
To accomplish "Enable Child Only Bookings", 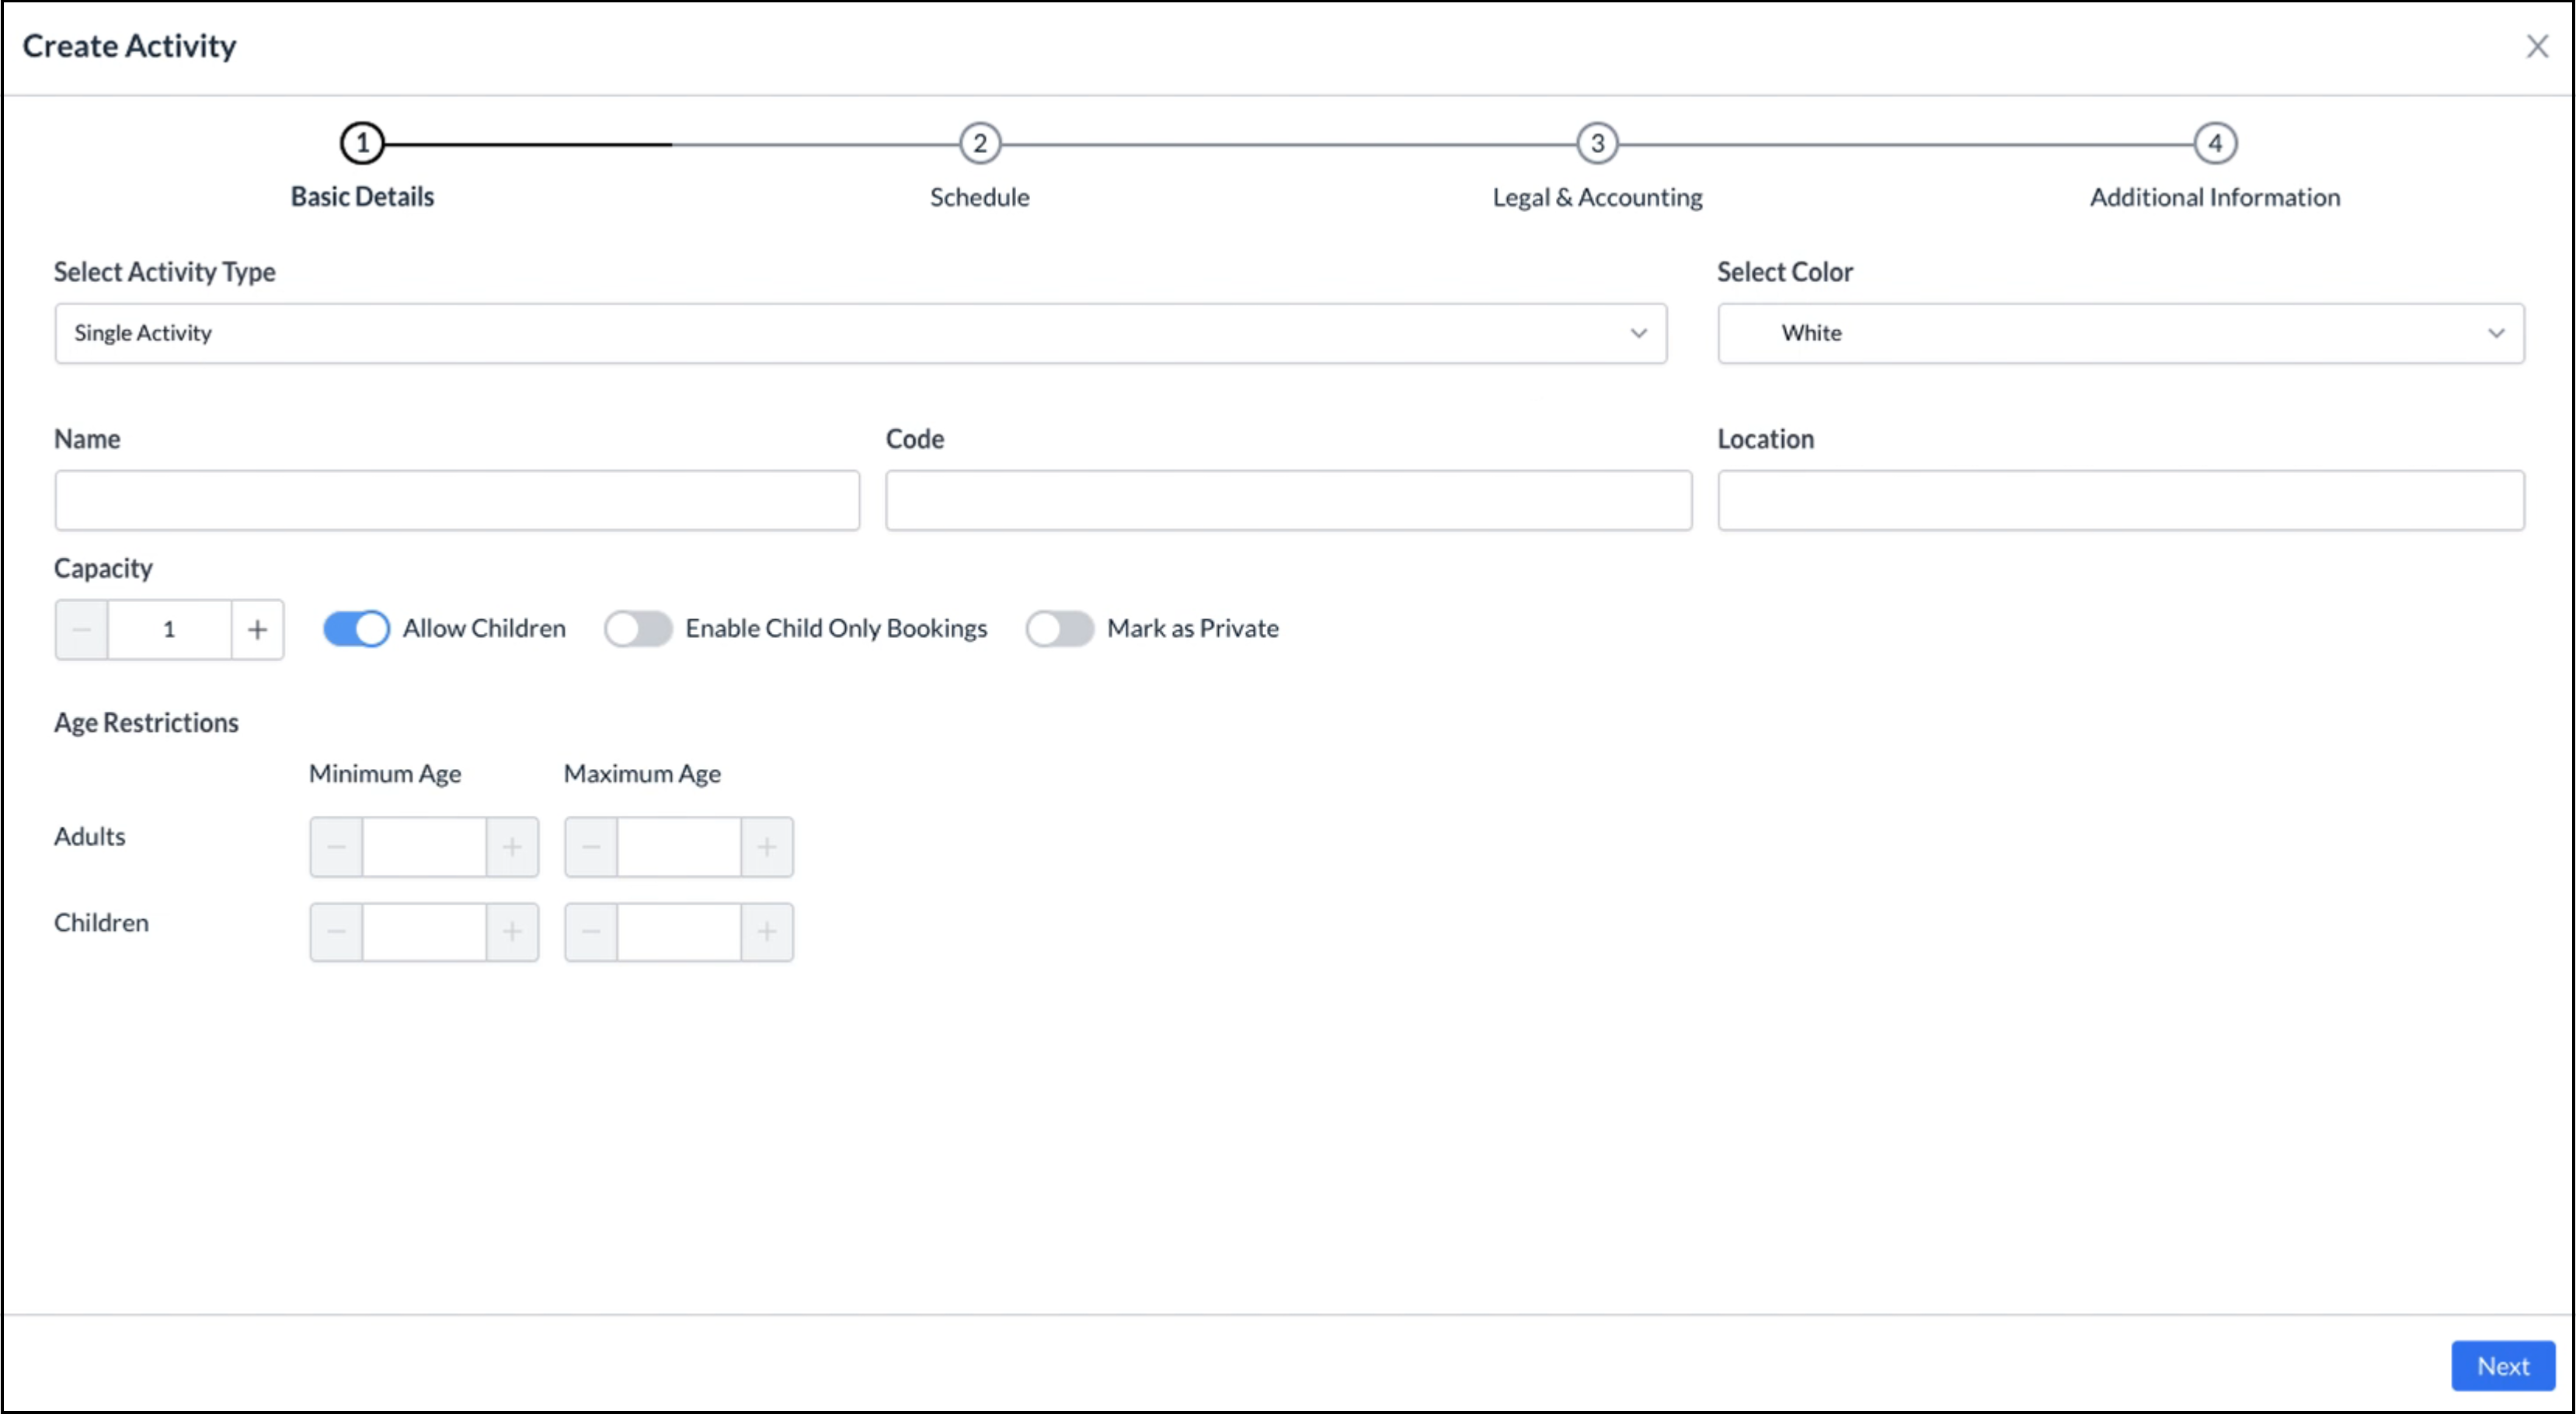I will pos(638,628).
